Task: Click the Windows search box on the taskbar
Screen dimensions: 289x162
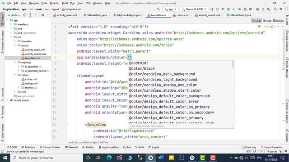Action: coord(47,158)
